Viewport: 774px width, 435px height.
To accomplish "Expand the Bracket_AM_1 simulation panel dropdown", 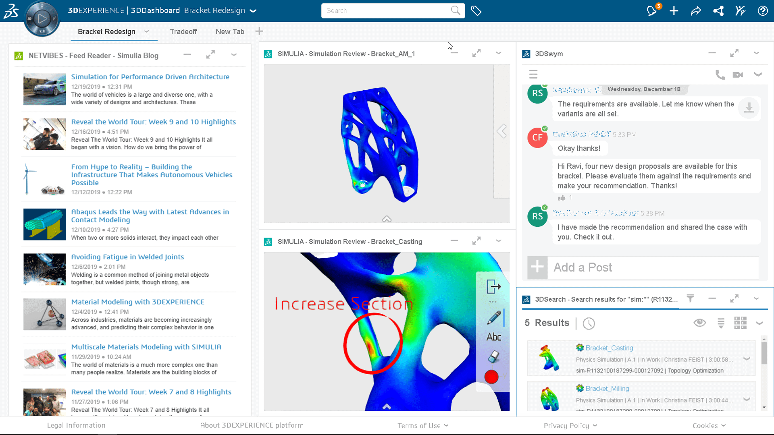I will click(x=499, y=53).
